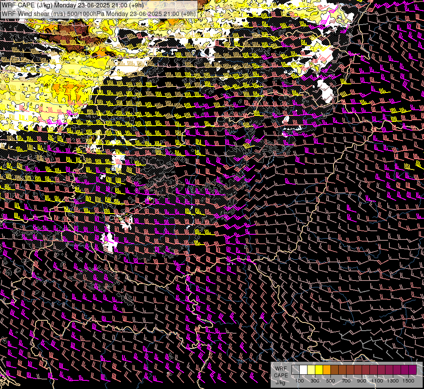Viewport: 424px width, 389px height.
Task: Select the orange CAPE legend swatch
Action: (x=327, y=370)
